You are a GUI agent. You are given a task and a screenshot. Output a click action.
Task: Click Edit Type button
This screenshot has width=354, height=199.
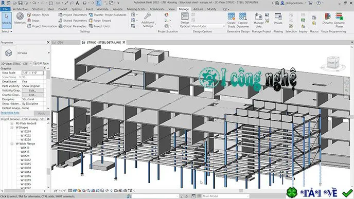(41, 63)
